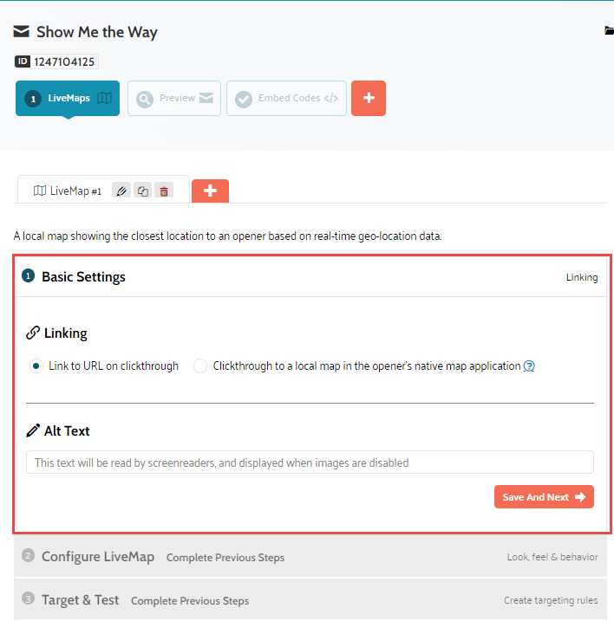Select the LiveMap #1 tab
614x621 pixels.
68,191
